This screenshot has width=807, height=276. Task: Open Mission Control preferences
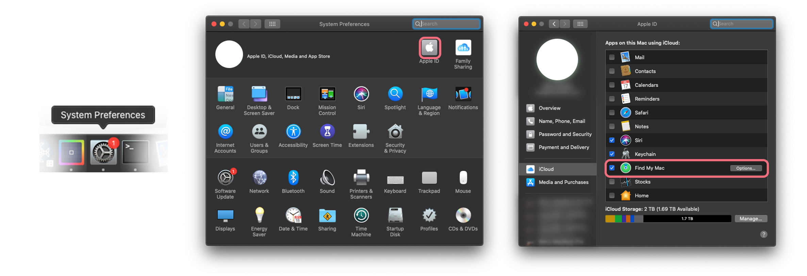(x=327, y=94)
